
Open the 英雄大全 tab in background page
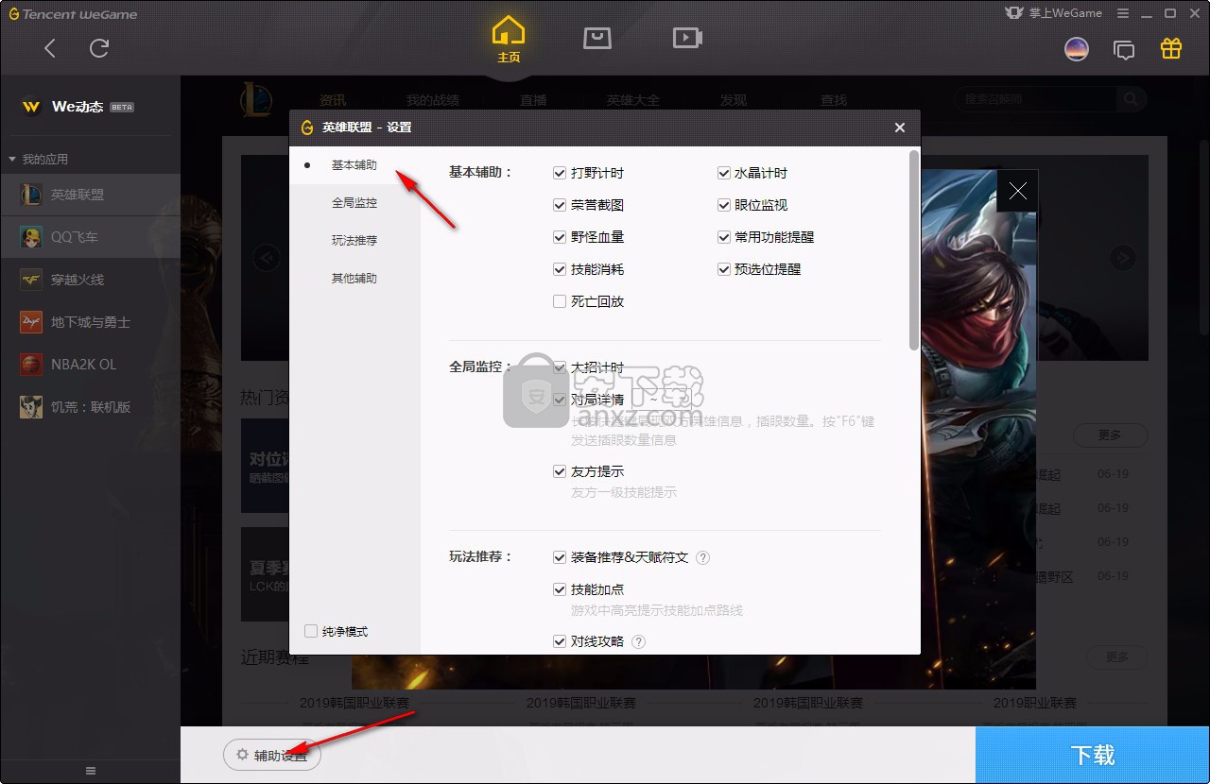click(x=633, y=100)
